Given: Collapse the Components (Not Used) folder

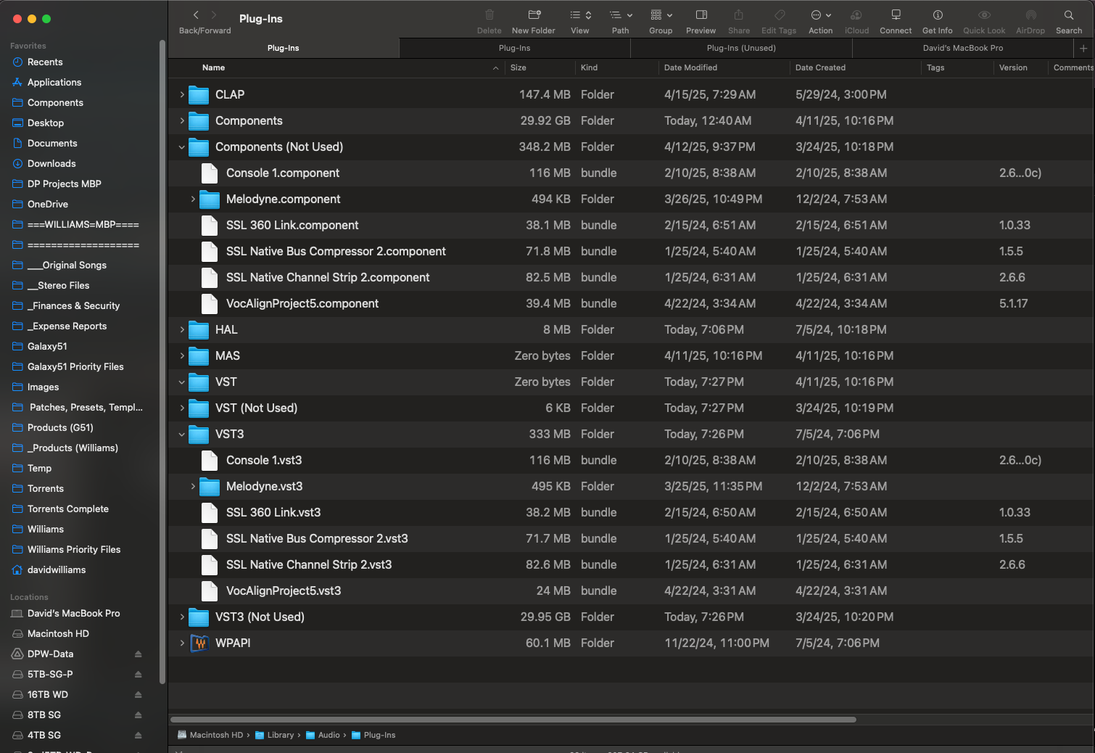Looking at the screenshot, I should click(182, 147).
